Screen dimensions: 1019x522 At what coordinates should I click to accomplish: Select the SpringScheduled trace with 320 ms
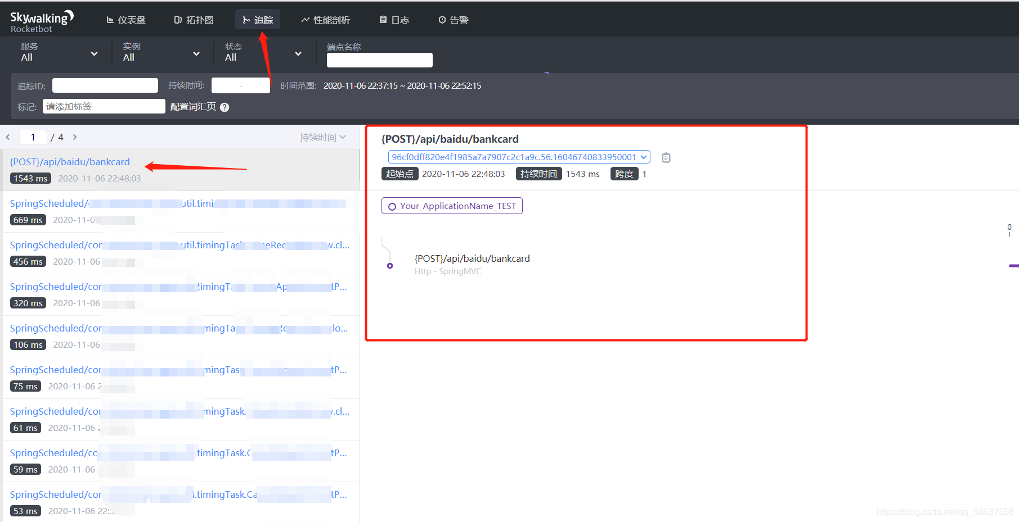[x=181, y=294]
